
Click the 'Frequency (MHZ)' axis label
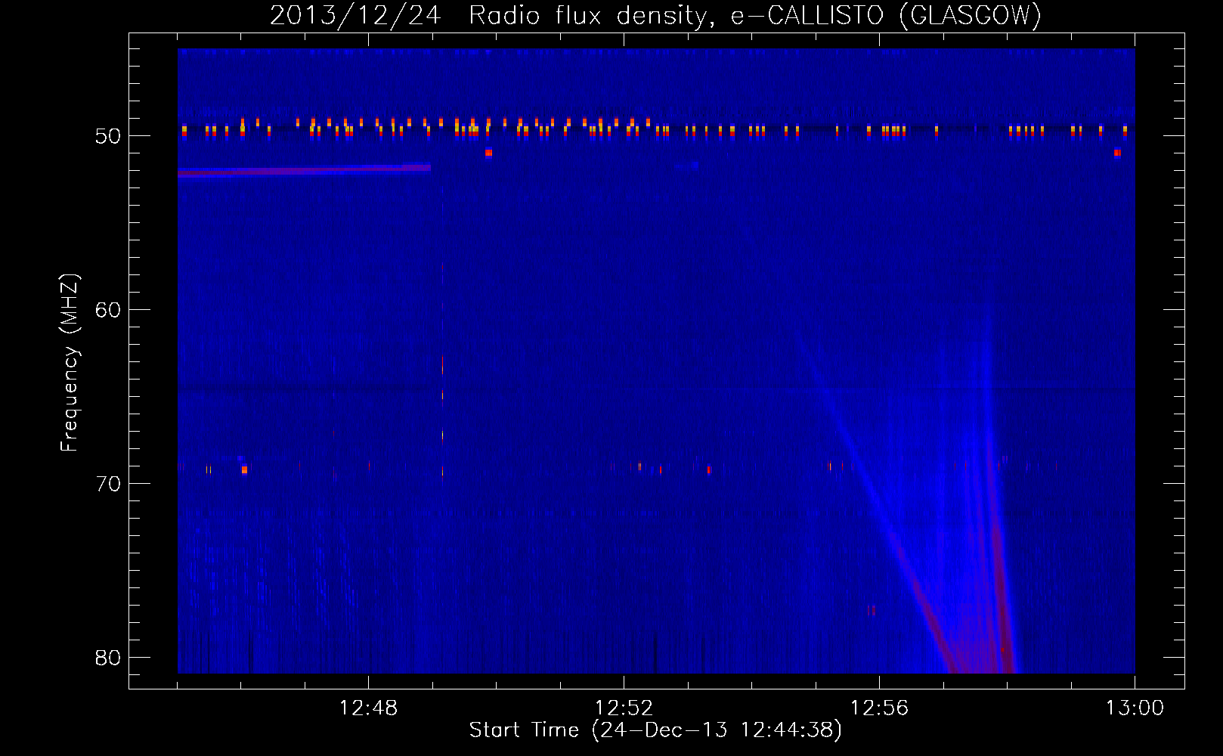coord(70,363)
